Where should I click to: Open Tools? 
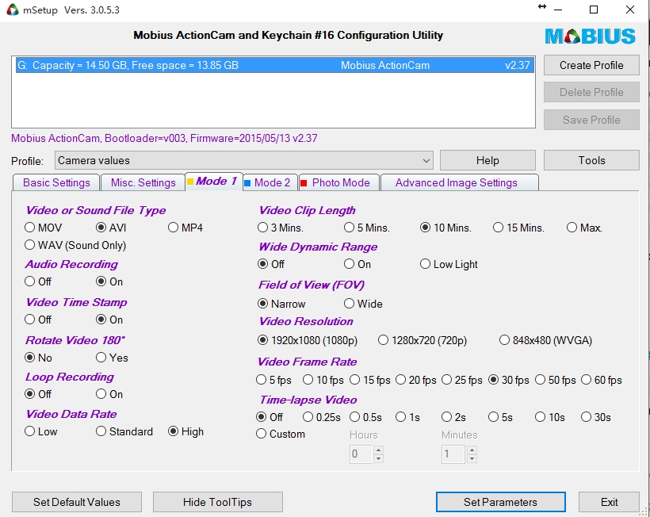591,160
